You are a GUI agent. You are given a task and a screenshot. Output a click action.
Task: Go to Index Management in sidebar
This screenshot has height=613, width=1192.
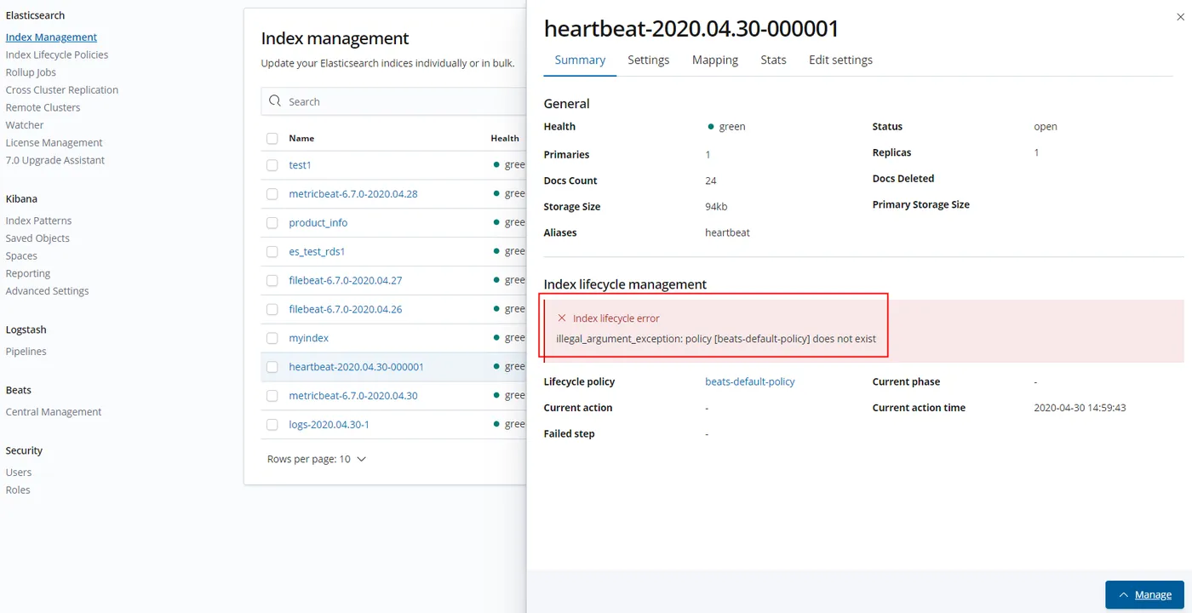(51, 37)
